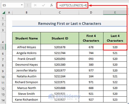Select Student ID cell S201977
This screenshot has height=104, width=129.
pos(60,71)
